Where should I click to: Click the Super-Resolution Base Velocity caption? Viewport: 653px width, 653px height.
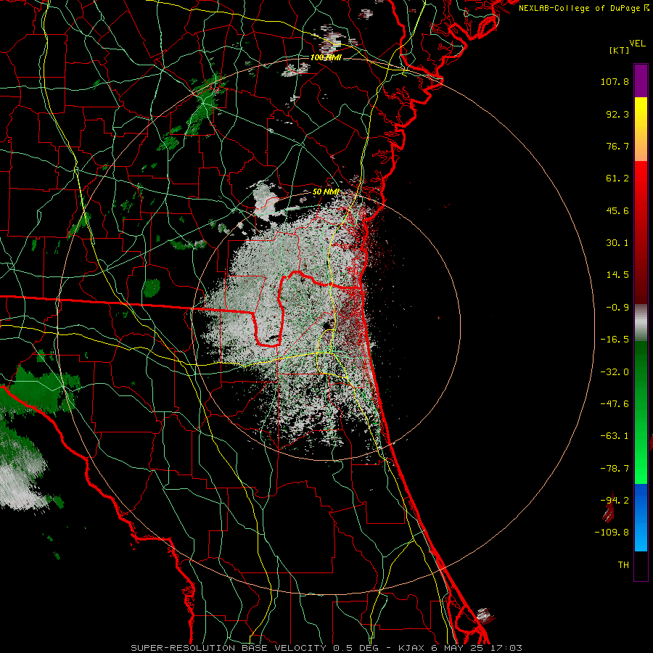tap(326, 648)
